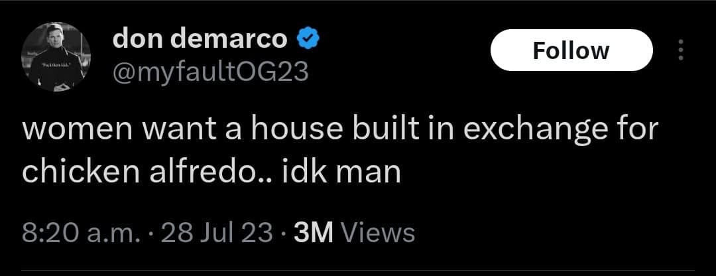
Task: Click the second line starting with chicken alfredo
Action: click(211, 172)
